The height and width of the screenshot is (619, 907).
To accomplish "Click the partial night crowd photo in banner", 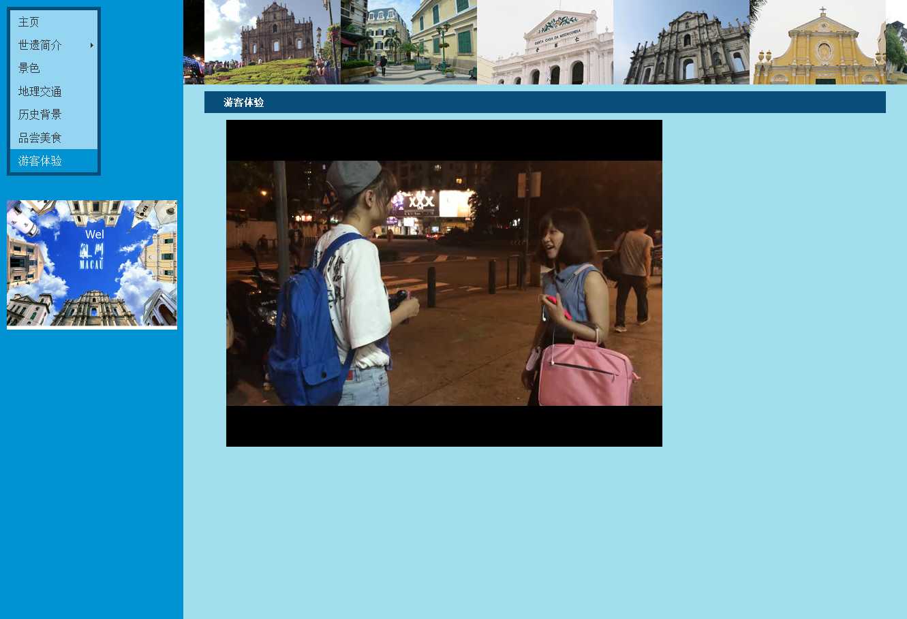I will click(194, 42).
